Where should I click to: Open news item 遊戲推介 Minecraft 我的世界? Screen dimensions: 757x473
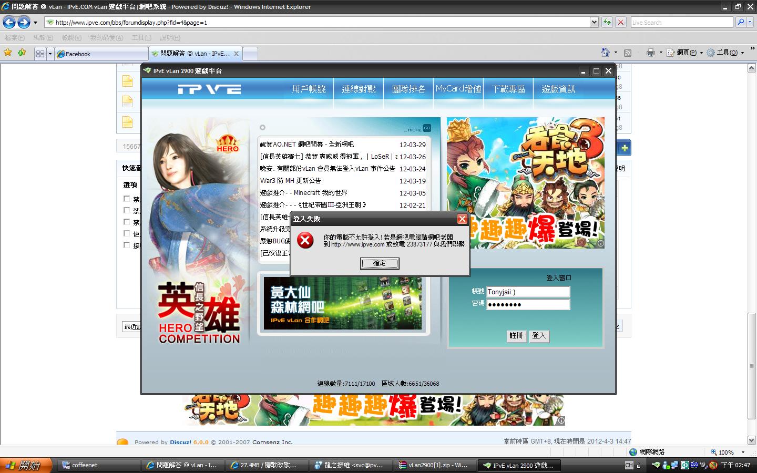pyautogui.click(x=303, y=193)
